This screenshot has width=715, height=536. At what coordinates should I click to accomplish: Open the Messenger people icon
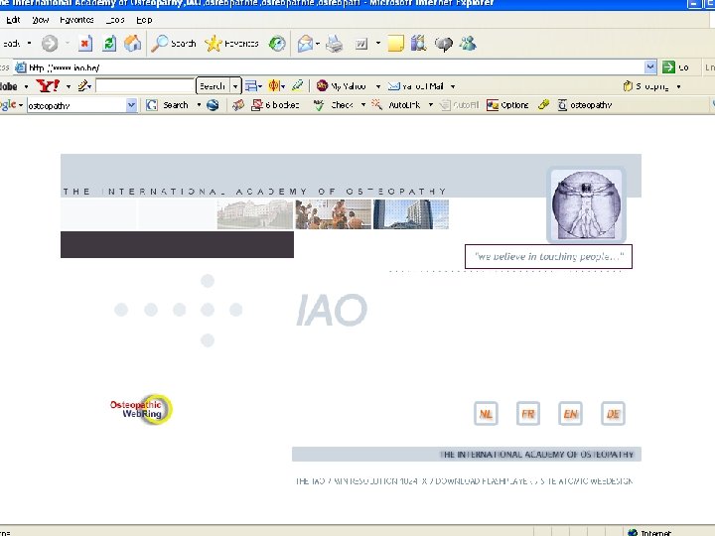point(468,44)
